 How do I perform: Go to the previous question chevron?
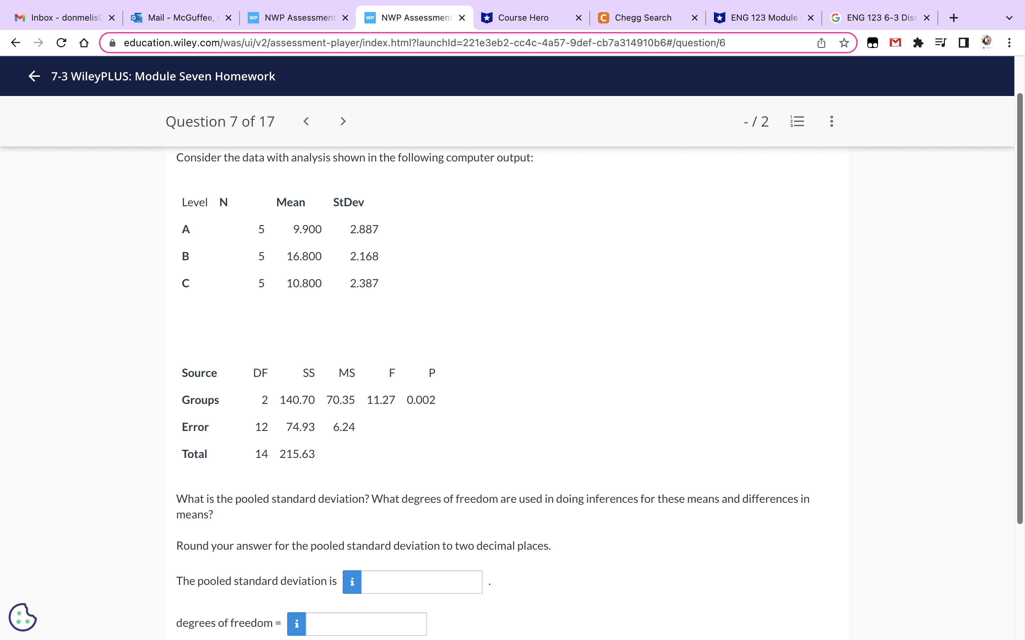tap(306, 122)
